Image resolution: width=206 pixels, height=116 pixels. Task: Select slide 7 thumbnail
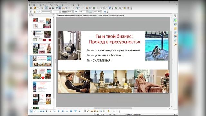(42, 99)
